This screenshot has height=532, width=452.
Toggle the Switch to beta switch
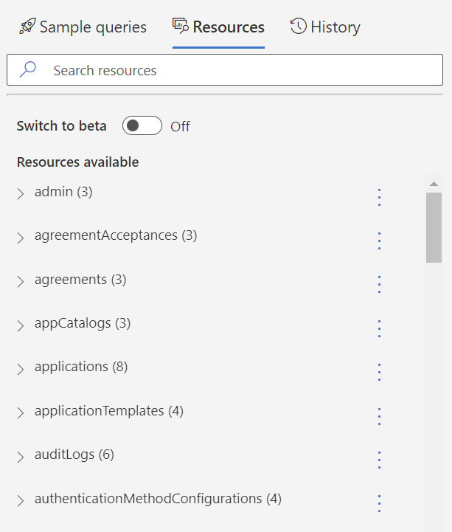coord(142,126)
